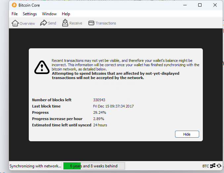Click the 'Number of blocks left' label
224x173 pixels.
(x=52, y=100)
